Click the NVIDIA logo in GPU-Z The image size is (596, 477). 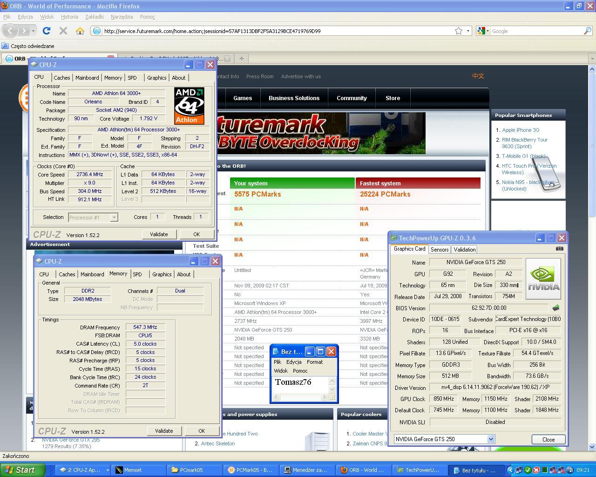(x=543, y=279)
